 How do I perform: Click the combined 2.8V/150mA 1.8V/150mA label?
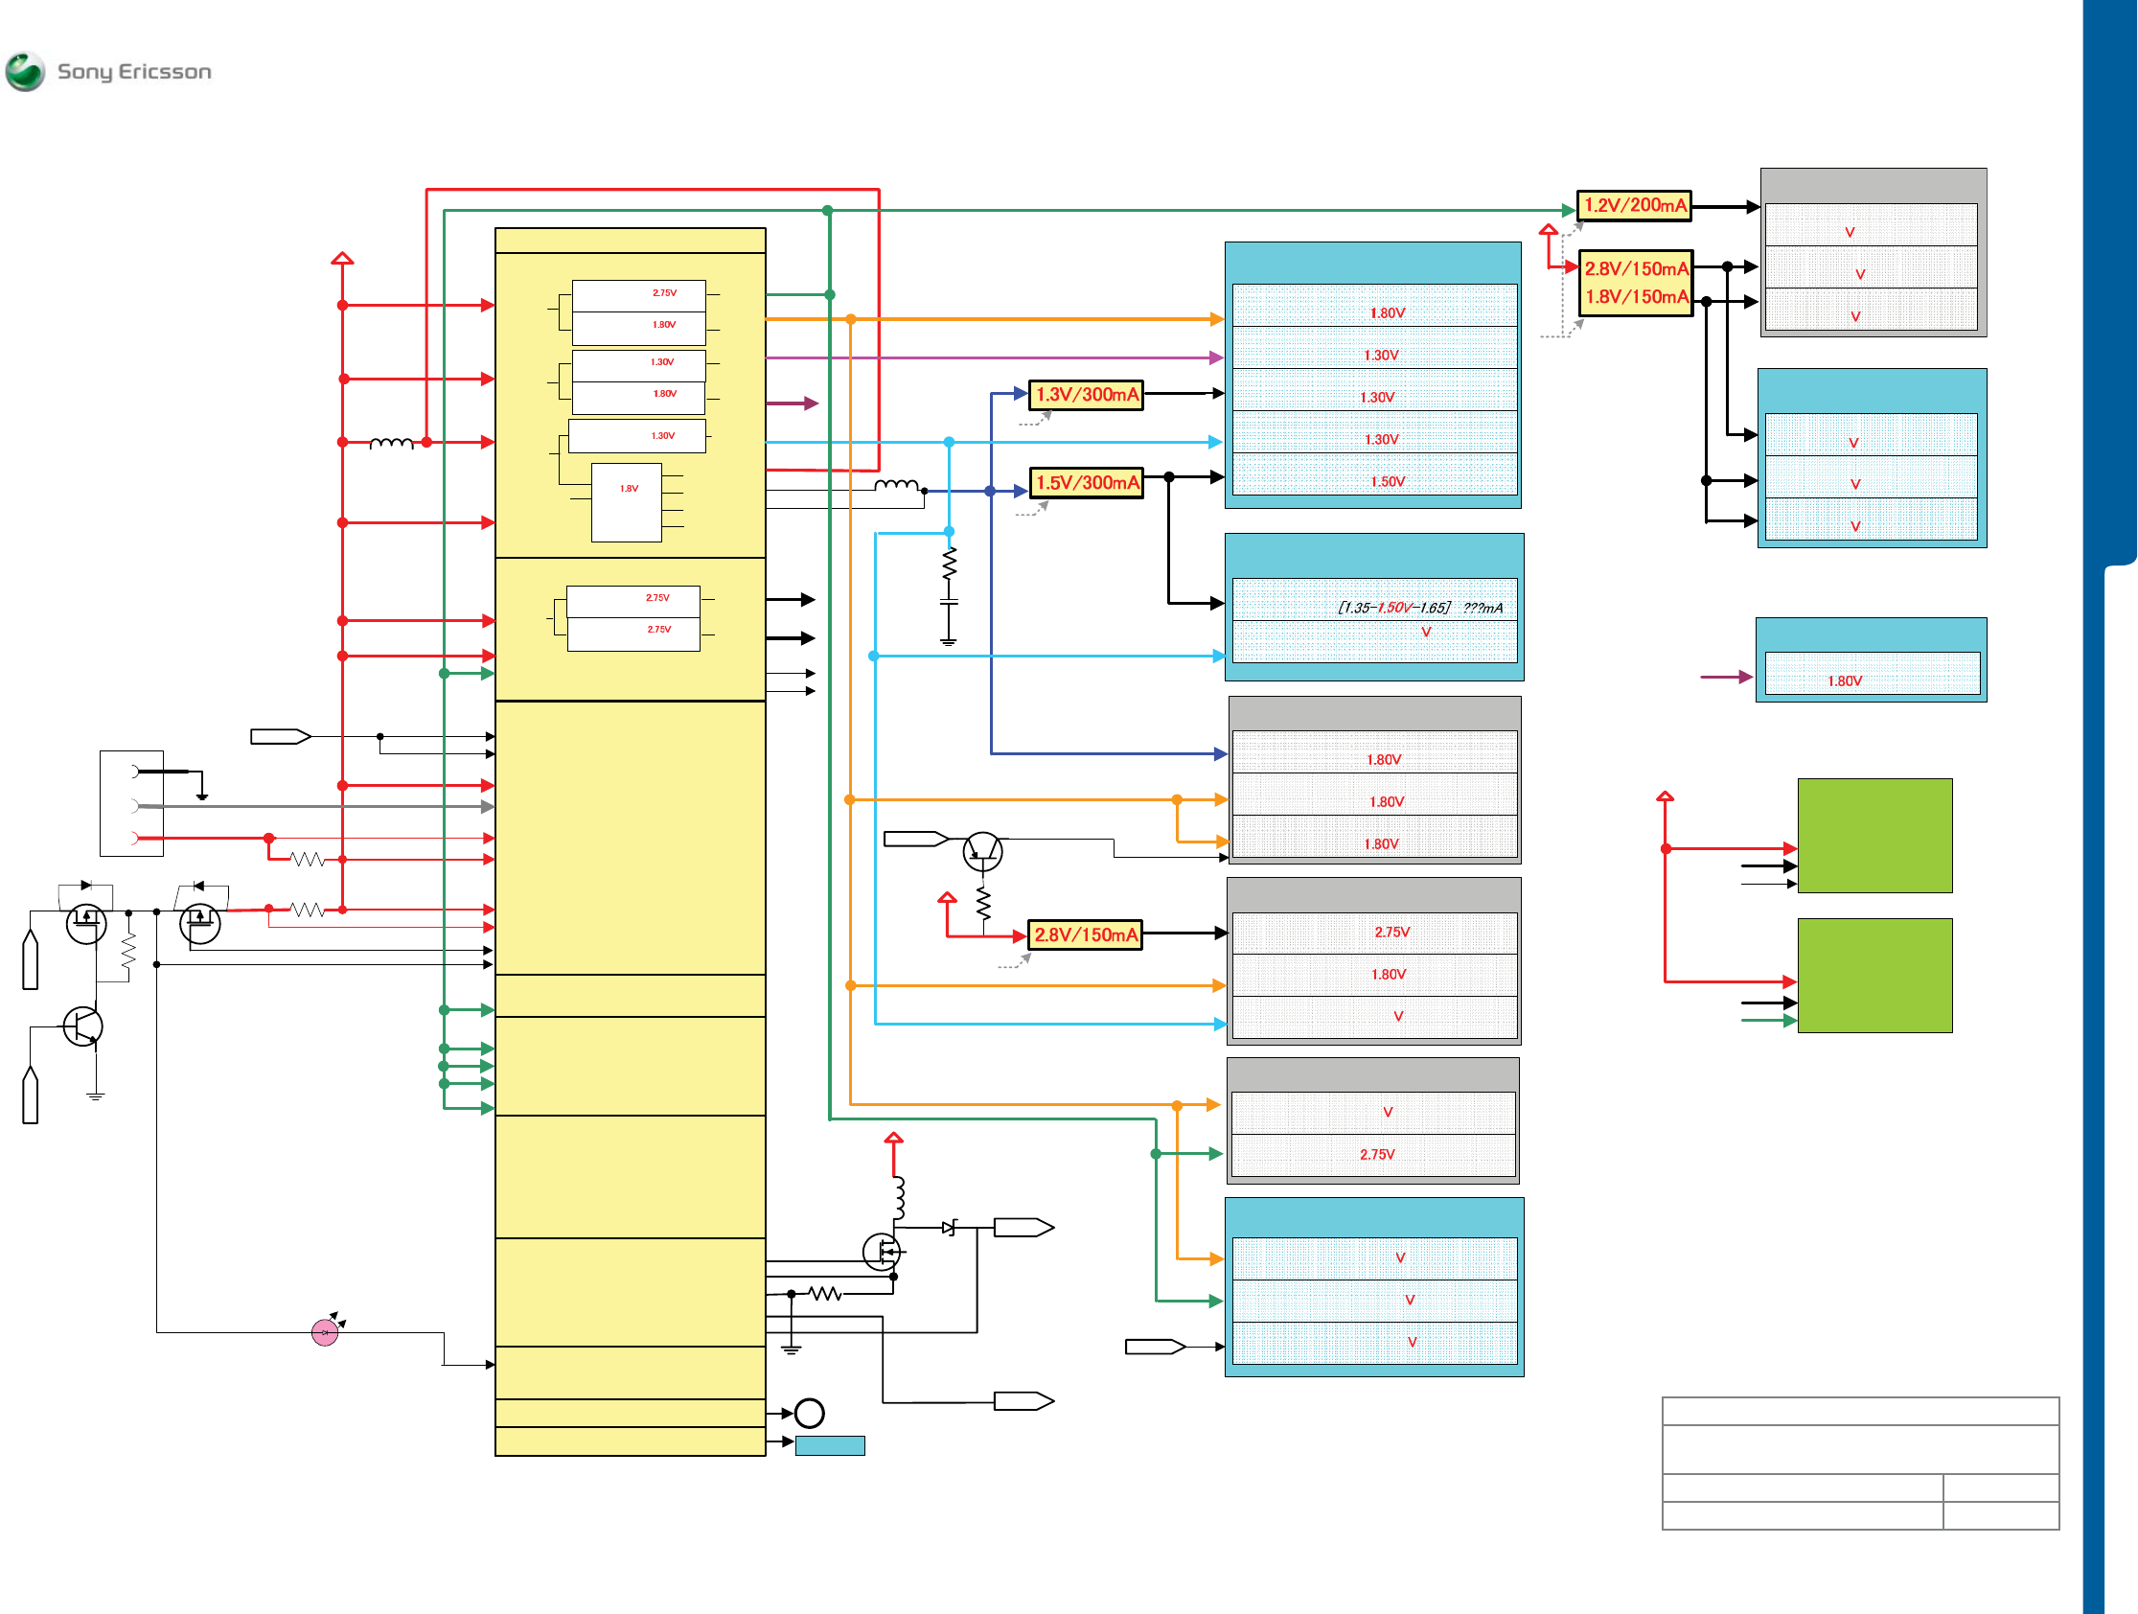(1636, 283)
